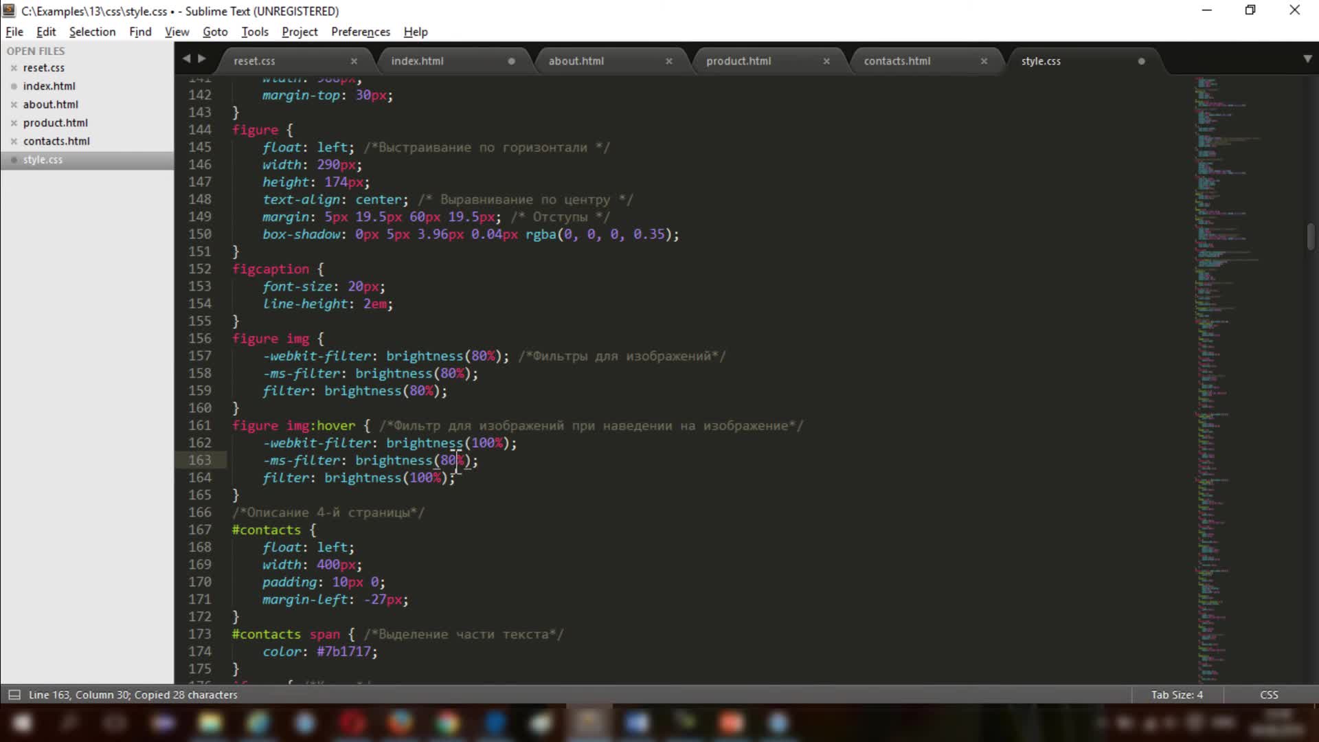This screenshot has height=742, width=1319.
Task: Click the rgba(0, 0, 0, 0.35) value
Action: (598, 234)
